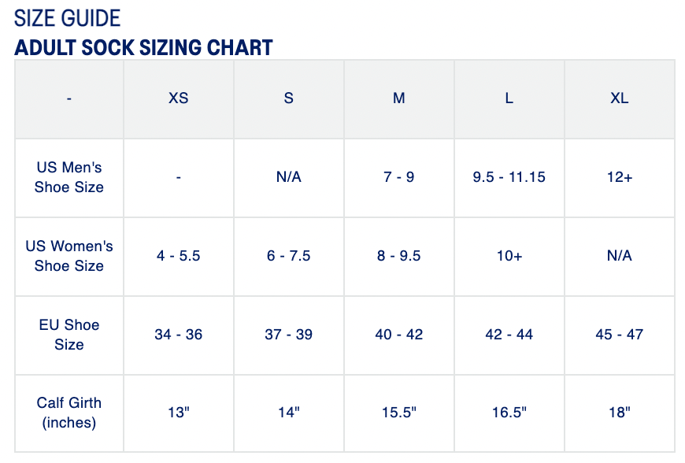
Task: Click the 9.5 - 11.15 men's size cell
Action: pyautogui.click(x=509, y=177)
